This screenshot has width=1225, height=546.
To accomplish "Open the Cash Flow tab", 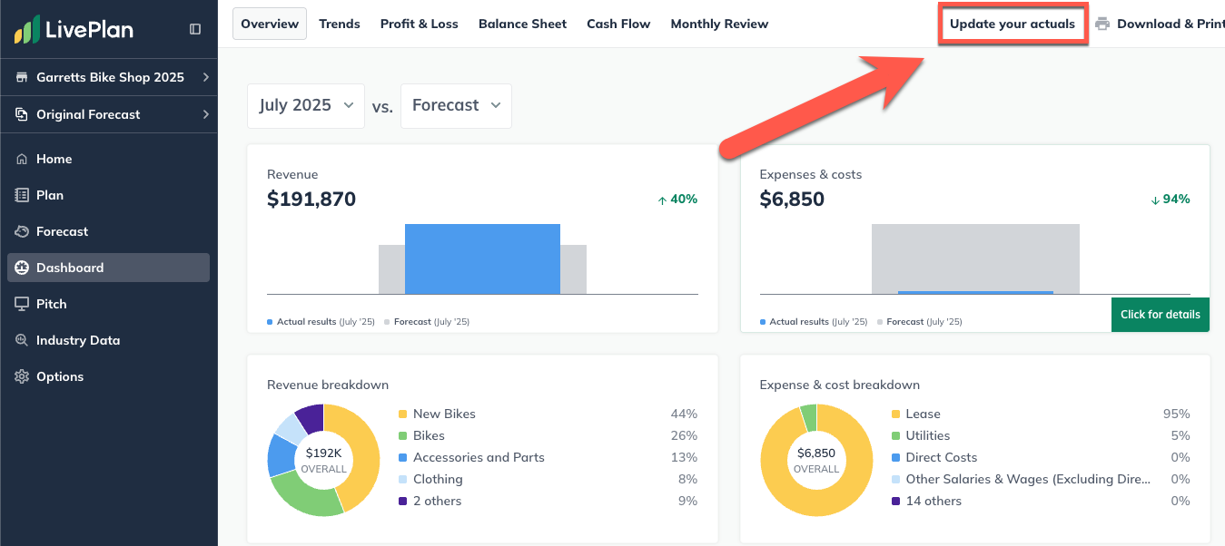I will pos(618,24).
